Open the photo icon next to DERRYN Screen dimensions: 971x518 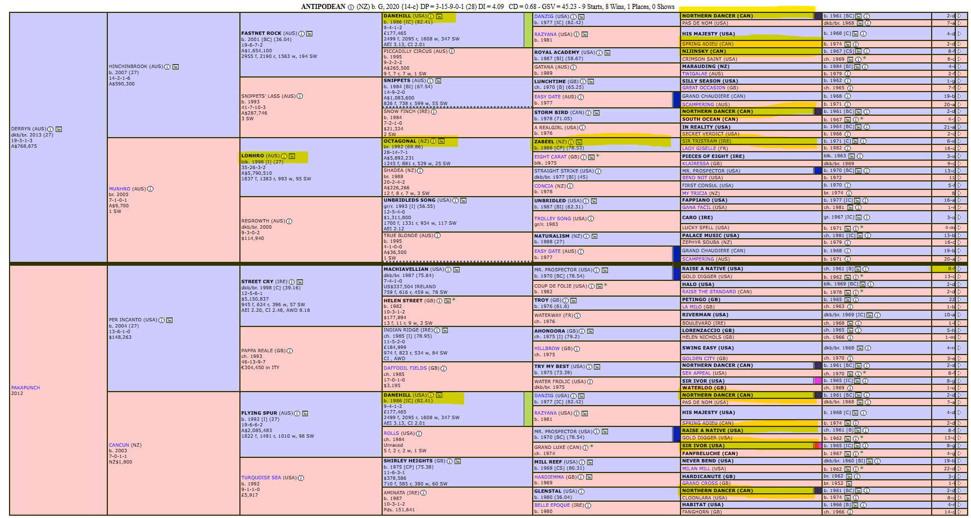click(x=58, y=129)
